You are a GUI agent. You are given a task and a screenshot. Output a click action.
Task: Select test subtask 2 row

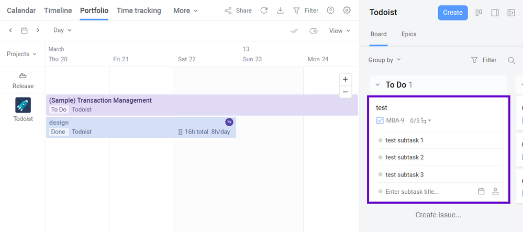click(x=440, y=157)
